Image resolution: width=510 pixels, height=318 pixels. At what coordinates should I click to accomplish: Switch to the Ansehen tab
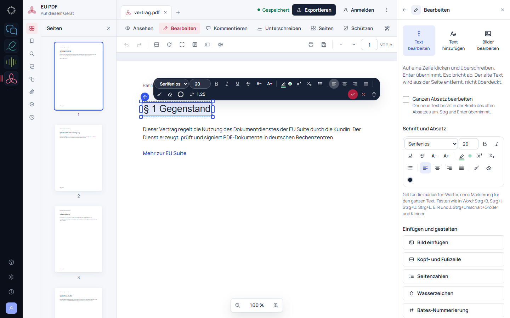click(x=140, y=28)
